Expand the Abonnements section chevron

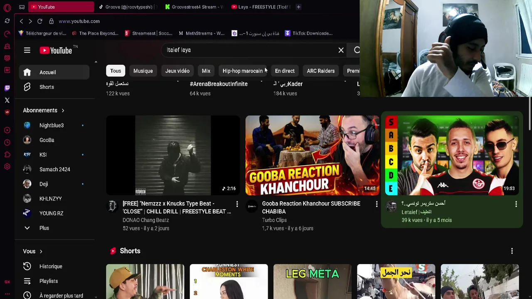[x=63, y=110]
